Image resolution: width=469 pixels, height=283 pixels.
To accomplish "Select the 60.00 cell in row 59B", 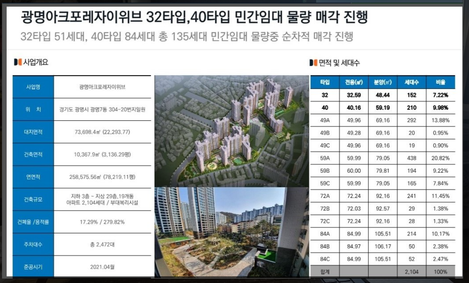I will (354, 171).
